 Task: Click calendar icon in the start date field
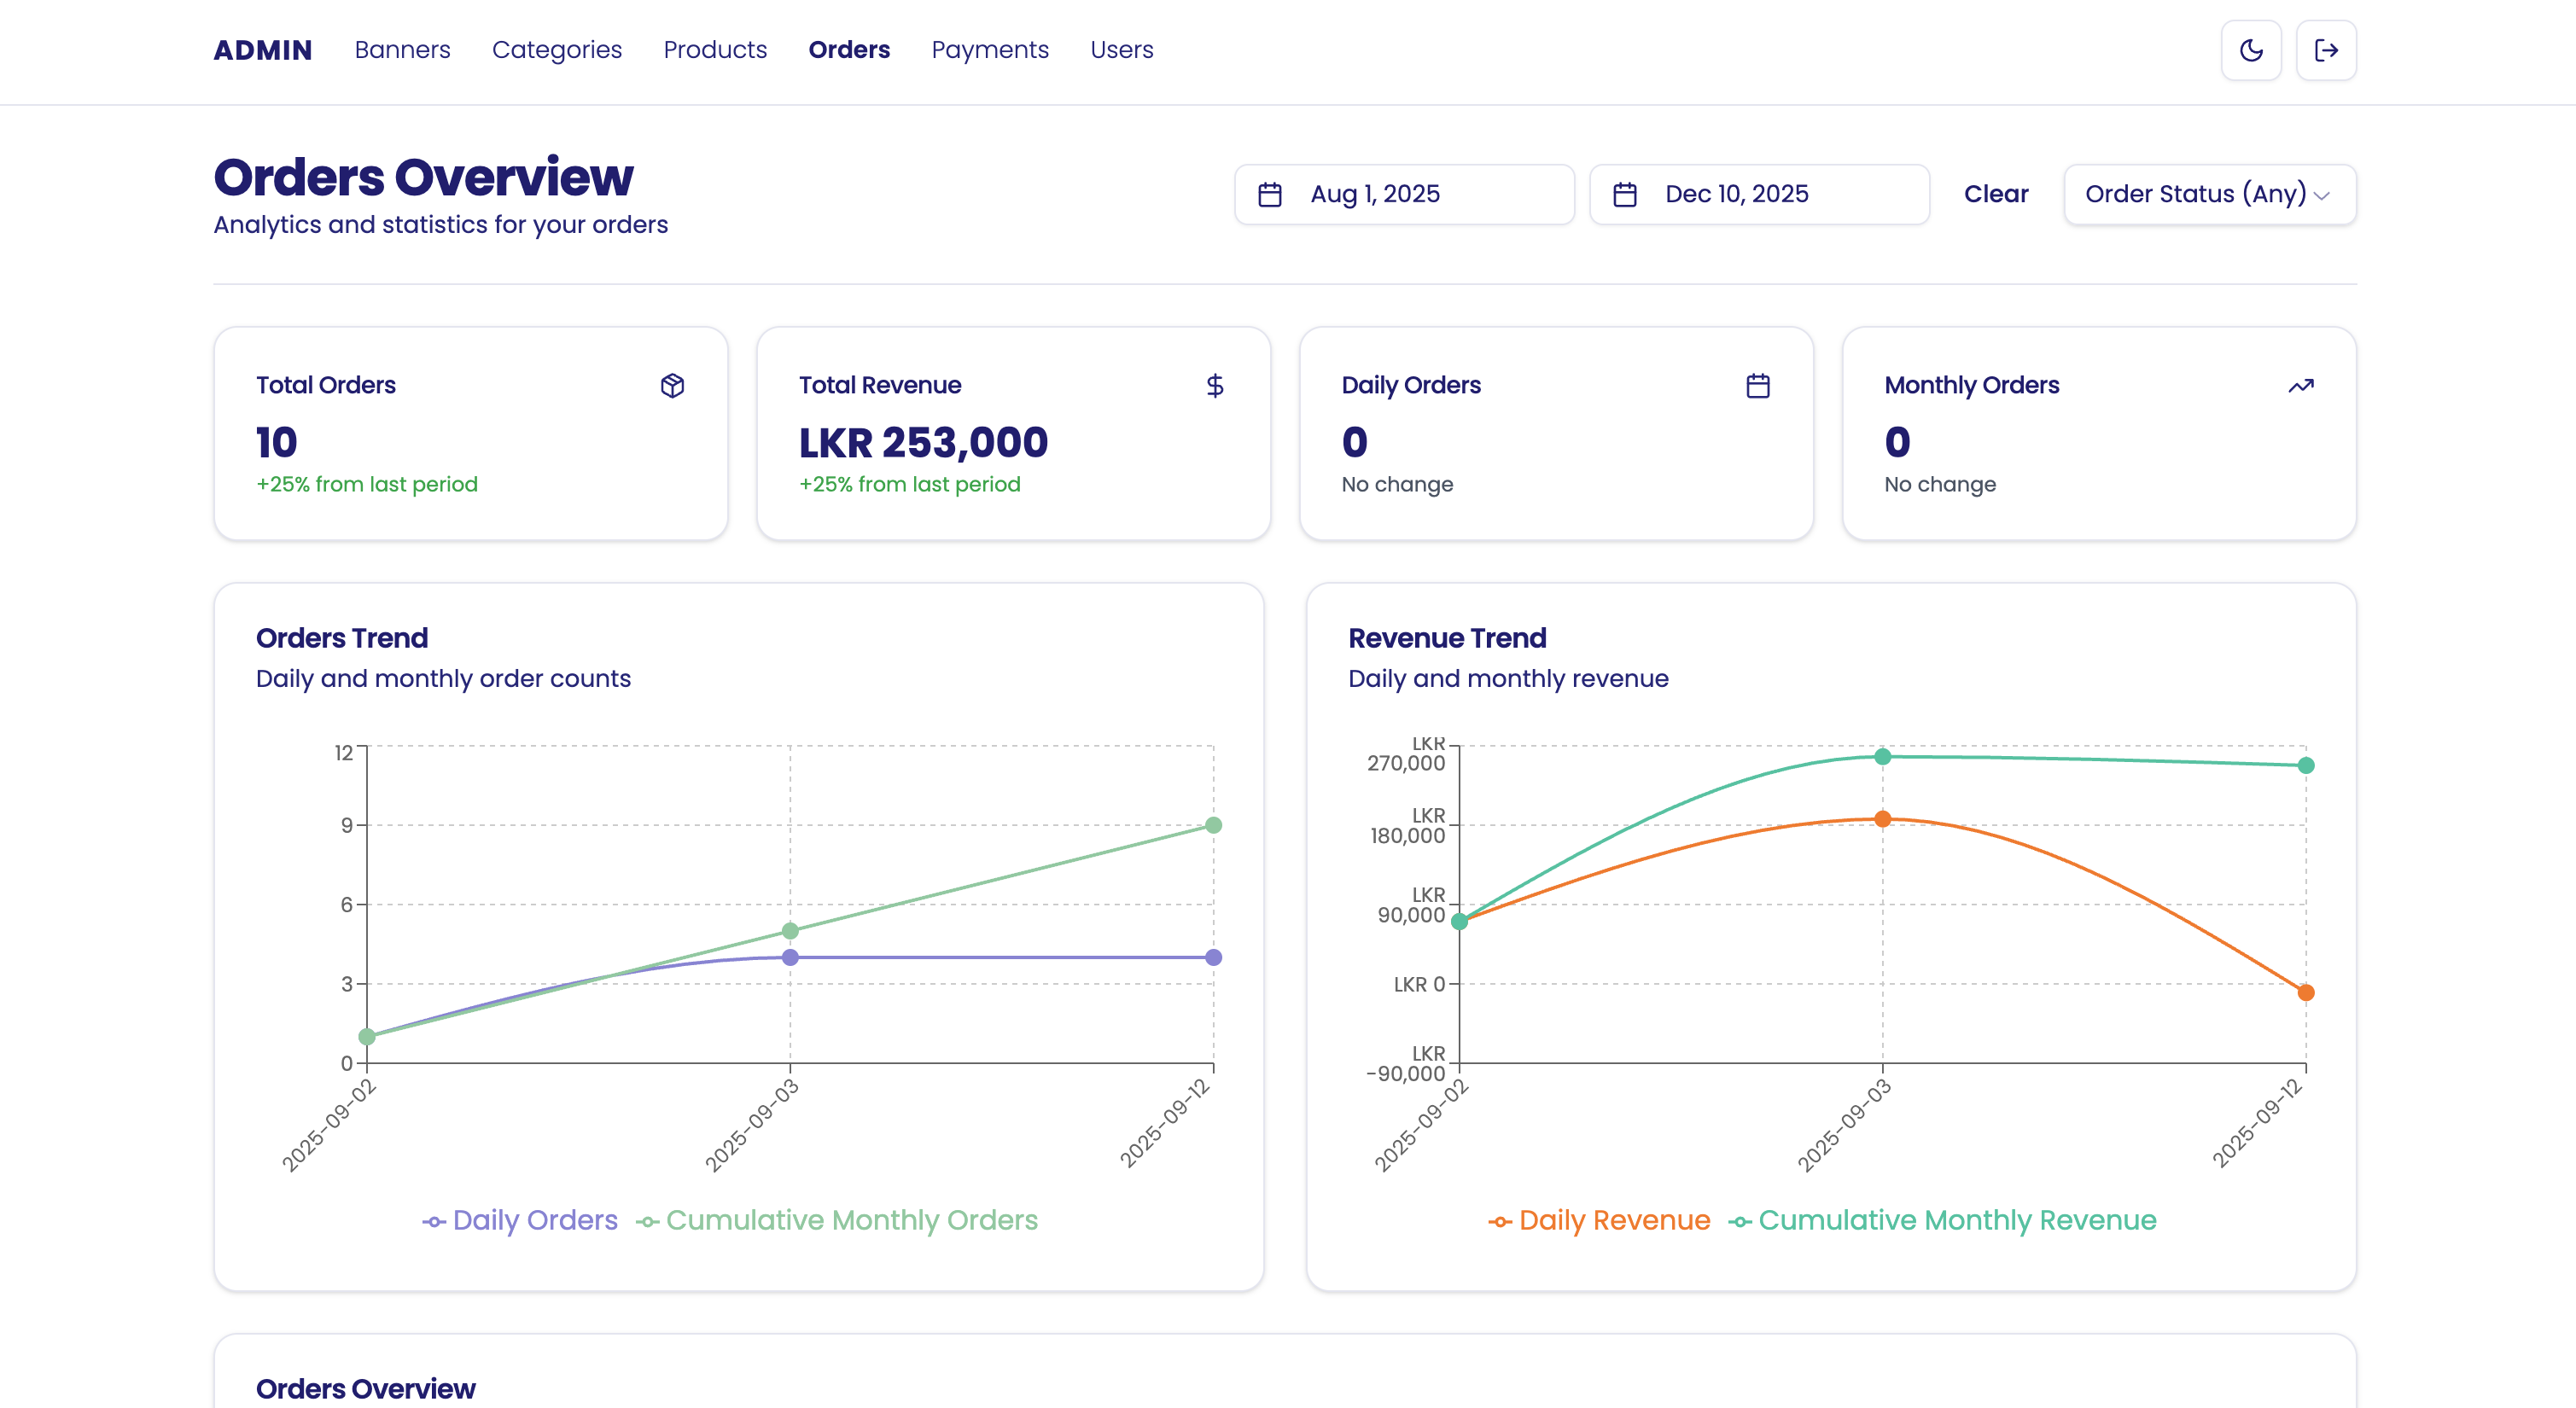1269,194
